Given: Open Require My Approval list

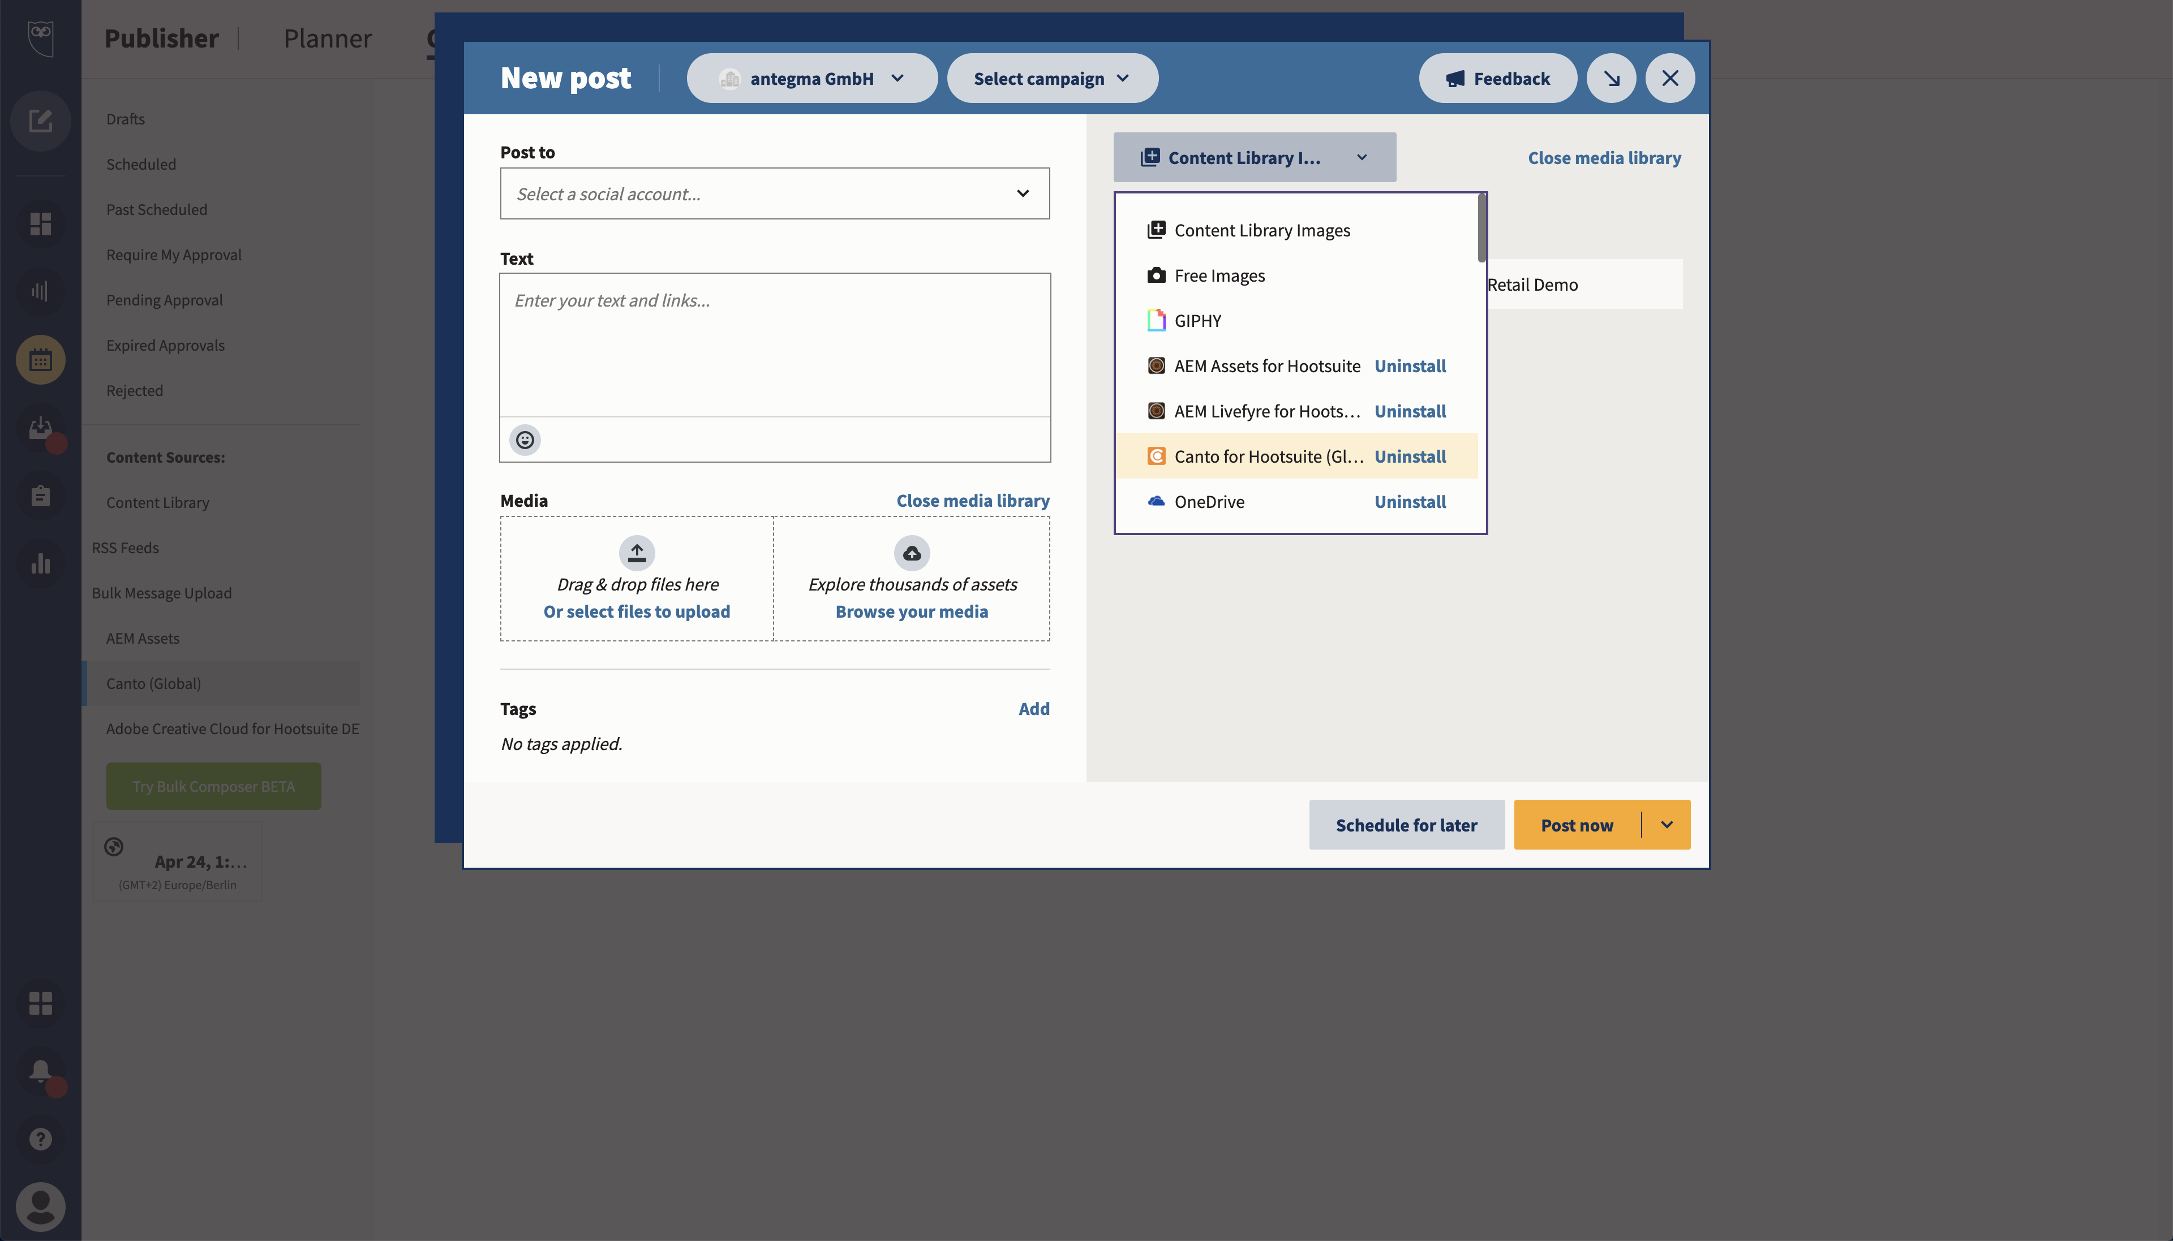Looking at the screenshot, I should click(174, 255).
